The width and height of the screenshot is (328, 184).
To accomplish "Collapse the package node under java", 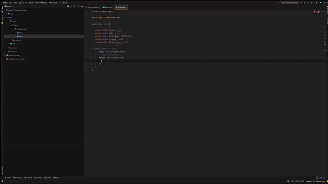I will [x=13, y=29].
